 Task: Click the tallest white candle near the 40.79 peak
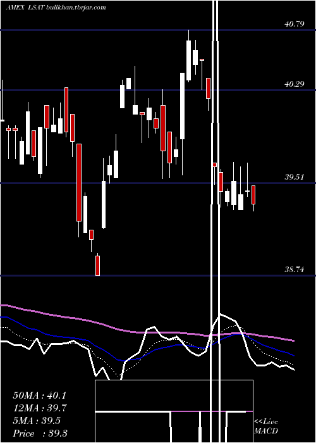tap(188, 61)
